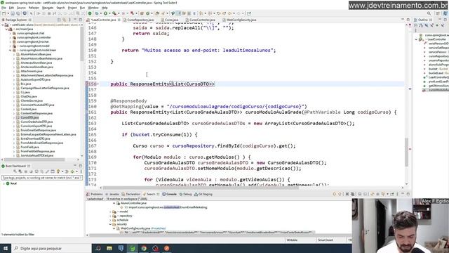Switch to the LeadController.java editor tab
The image size is (449, 253).
coord(103,20)
